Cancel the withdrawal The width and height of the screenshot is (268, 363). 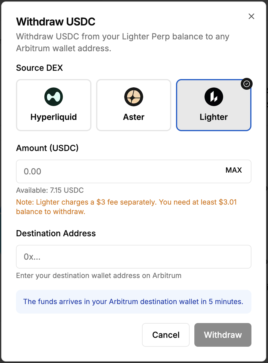coord(166,335)
